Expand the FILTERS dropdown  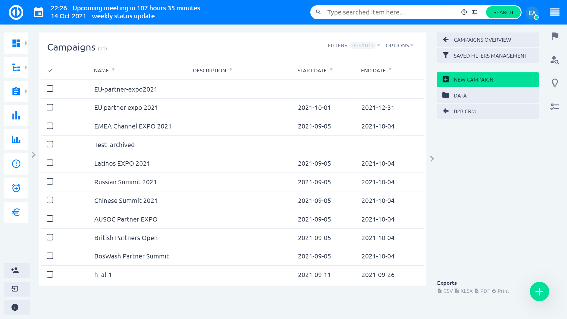tap(354, 45)
